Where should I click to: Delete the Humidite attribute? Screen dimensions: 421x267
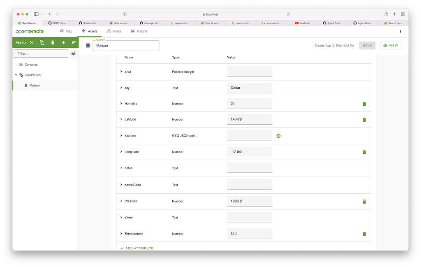point(364,104)
